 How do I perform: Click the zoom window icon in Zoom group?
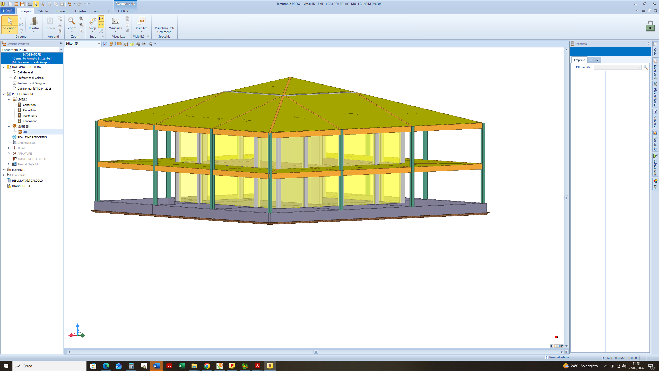pos(81,19)
